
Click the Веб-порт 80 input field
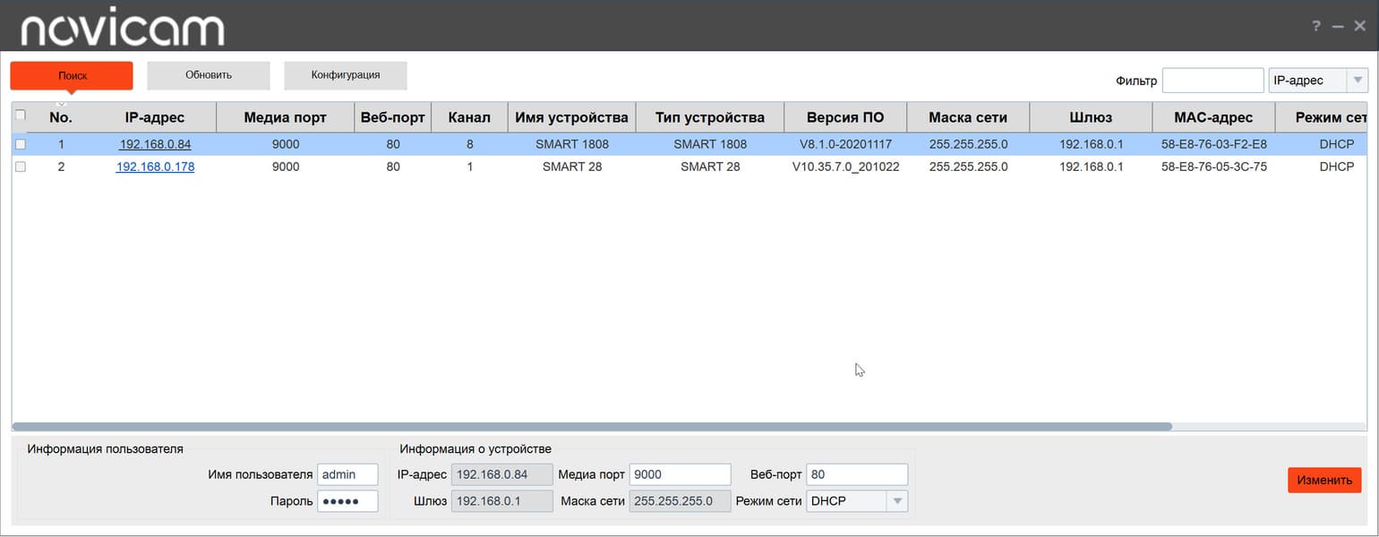pyautogui.click(x=857, y=474)
